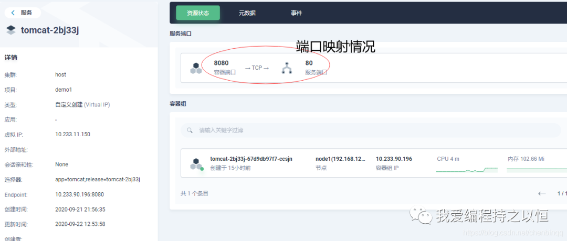Click the container port hexagon icon

coord(196,68)
